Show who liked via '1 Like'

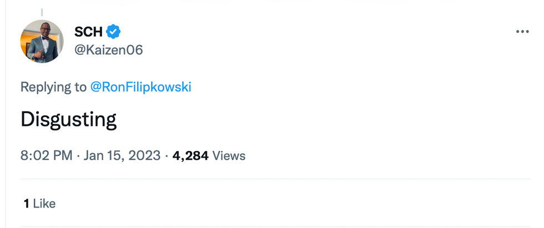tap(39, 204)
